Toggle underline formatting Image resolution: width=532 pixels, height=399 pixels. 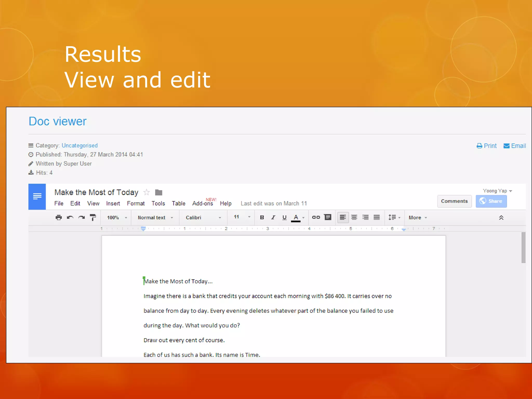pos(284,217)
